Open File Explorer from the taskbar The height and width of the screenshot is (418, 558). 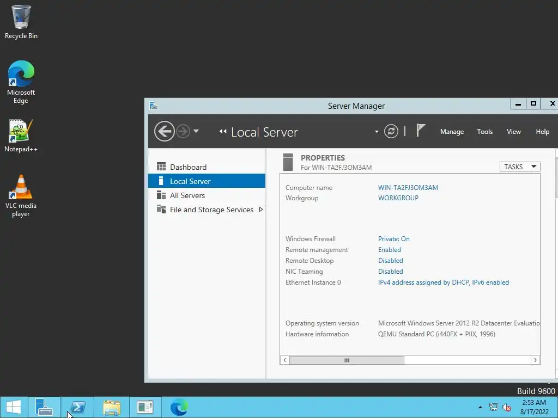tap(112, 407)
